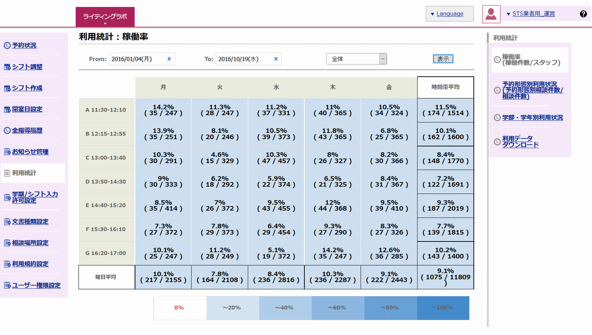Image resolution: width=592 pixels, height=335 pixels.
Task: Click the icon beside シフト調整
Action: point(7,67)
